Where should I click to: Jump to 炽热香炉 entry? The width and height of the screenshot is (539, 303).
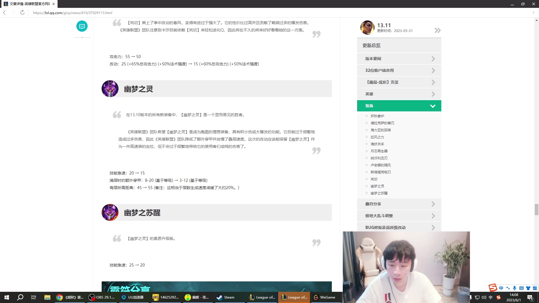(x=377, y=116)
